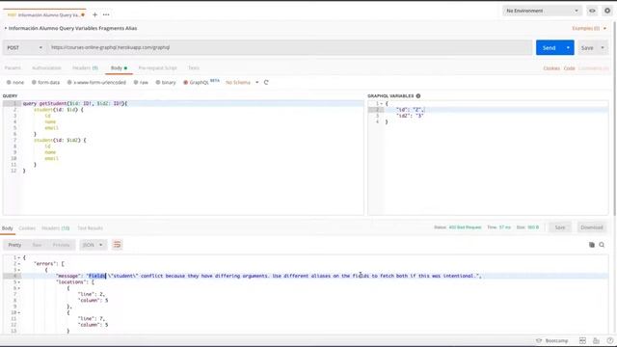Open the request Tests tab

tap(194, 68)
